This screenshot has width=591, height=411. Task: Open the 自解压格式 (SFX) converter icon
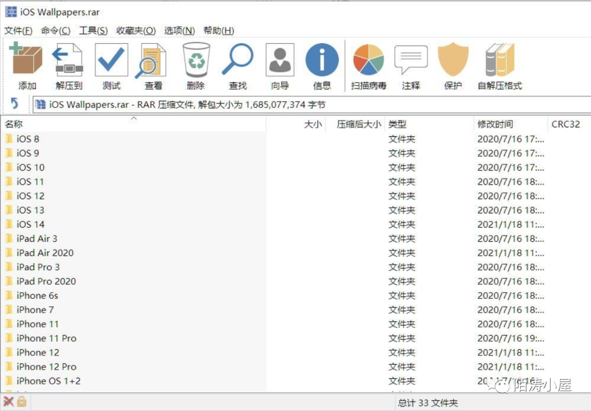pos(499,60)
